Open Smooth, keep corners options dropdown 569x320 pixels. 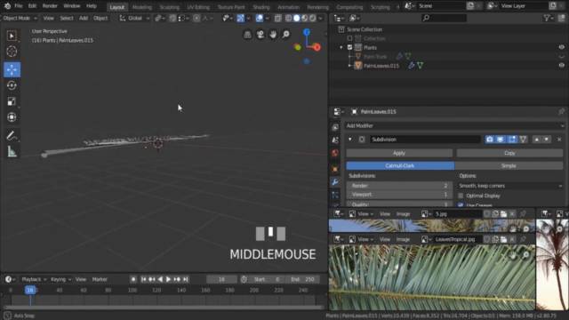pyautogui.click(x=510, y=186)
